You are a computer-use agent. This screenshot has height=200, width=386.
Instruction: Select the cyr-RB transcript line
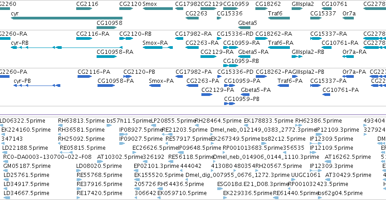click(67, 48)
